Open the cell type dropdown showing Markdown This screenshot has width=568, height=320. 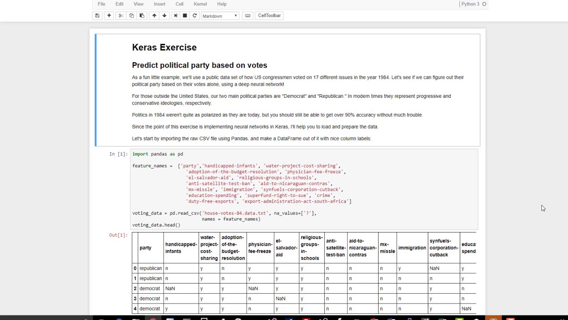pyautogui.click(x=220, y=16)
